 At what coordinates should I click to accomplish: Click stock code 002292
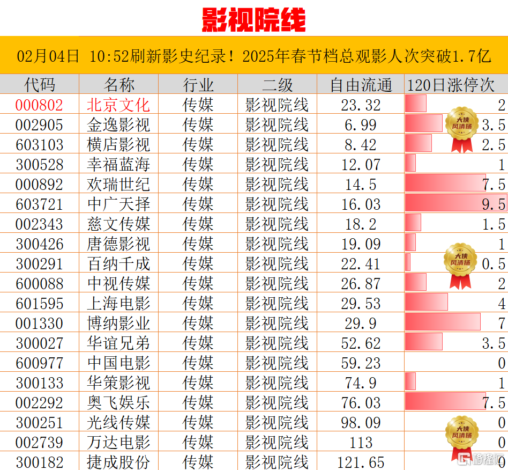[x=39, y=403]
